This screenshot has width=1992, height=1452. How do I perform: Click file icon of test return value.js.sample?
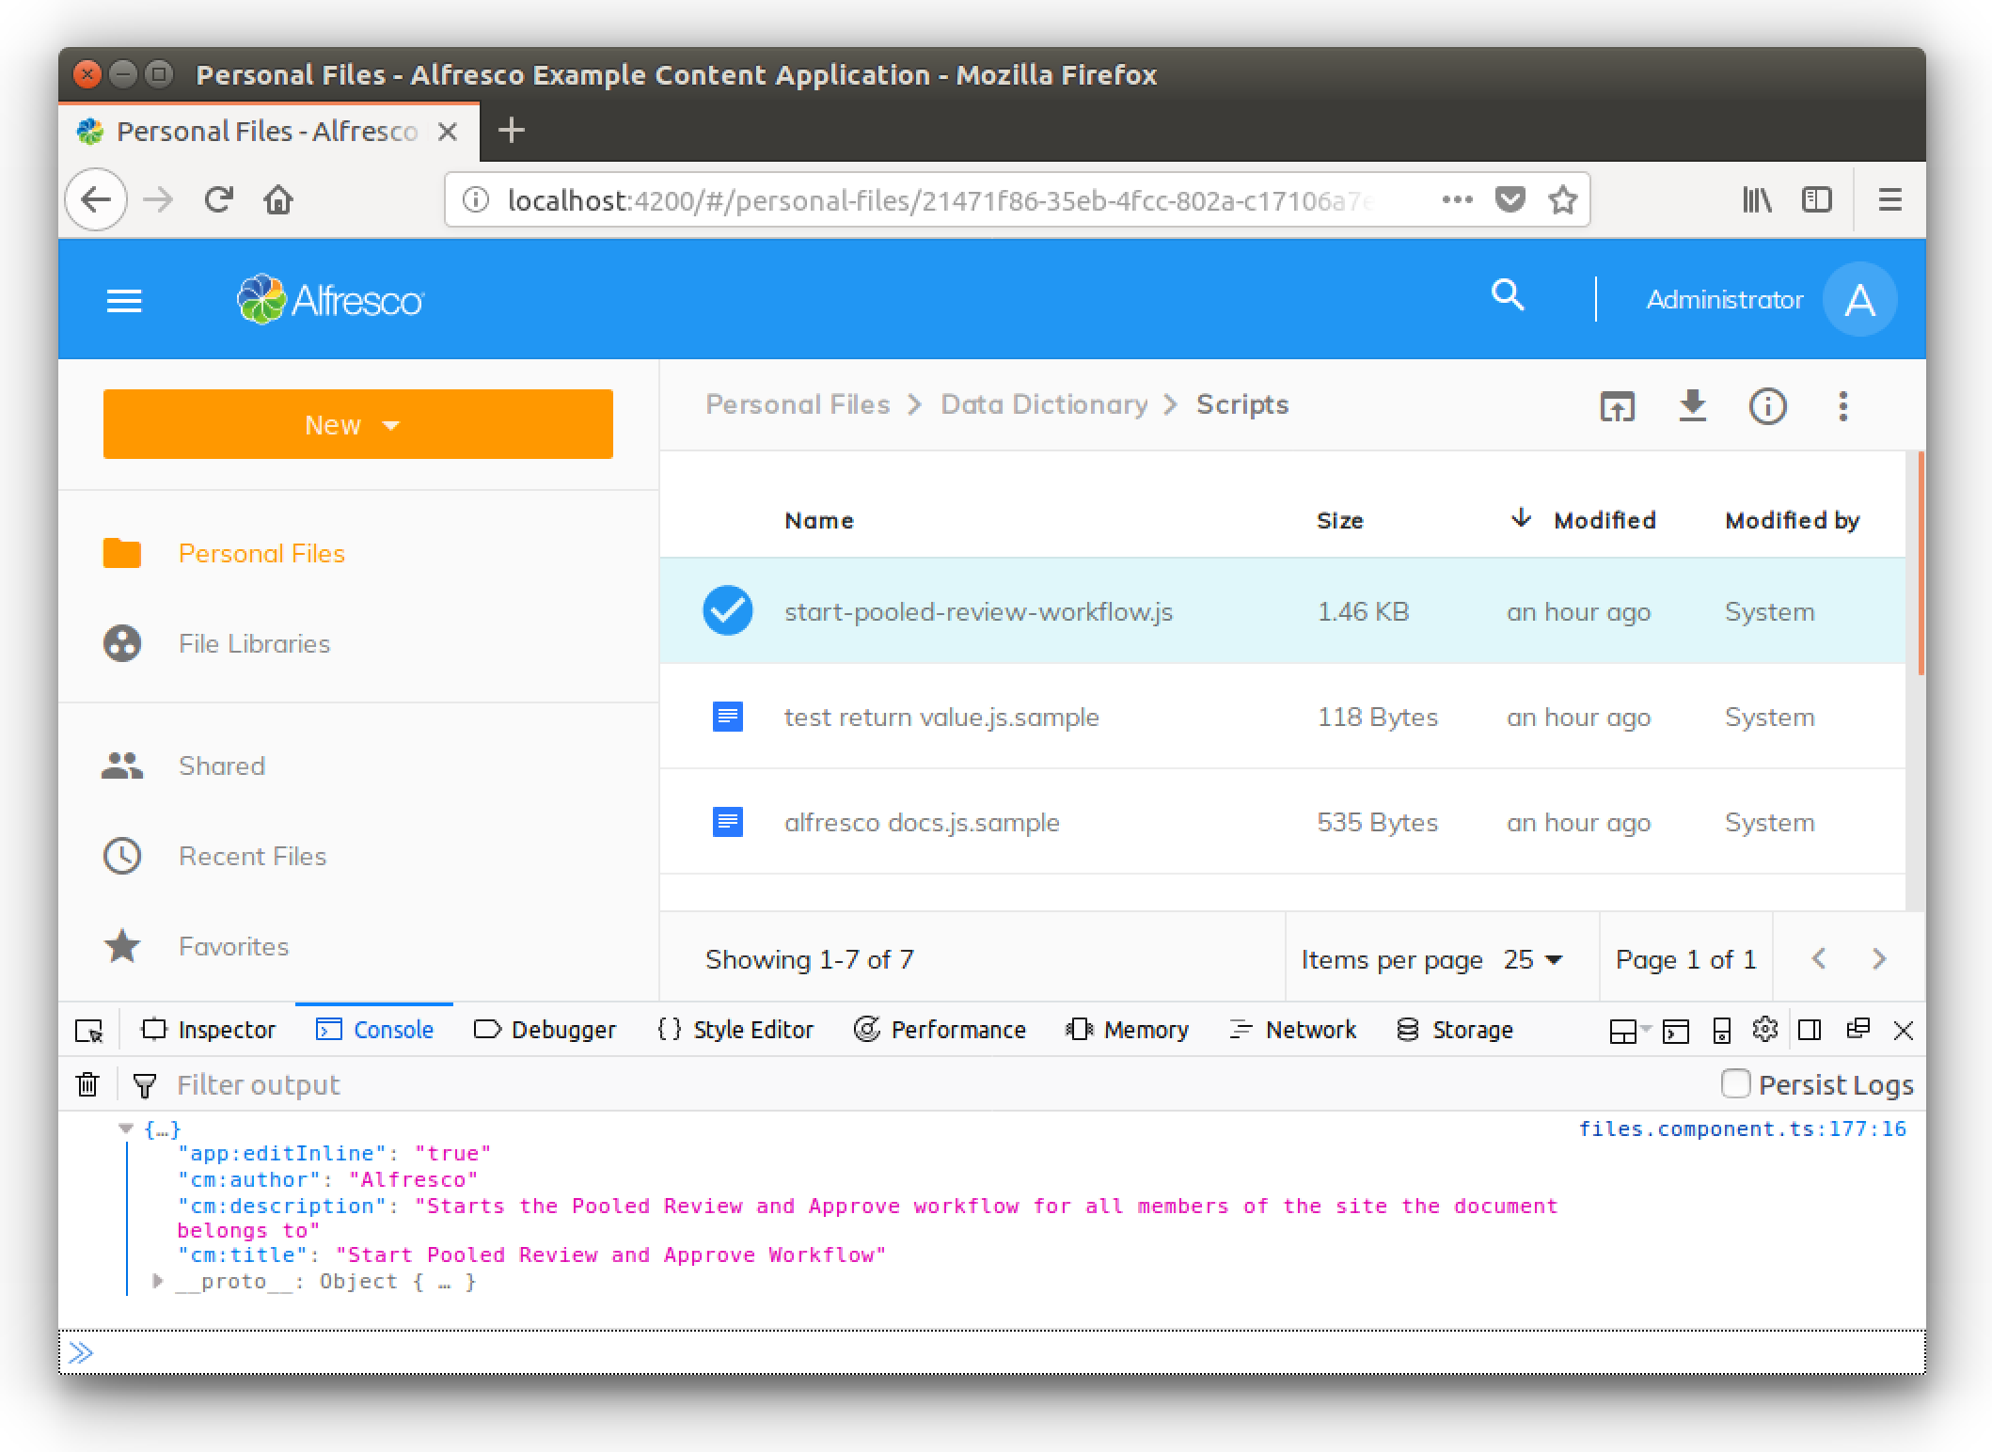pyautogui.click(x=727, y=717)
